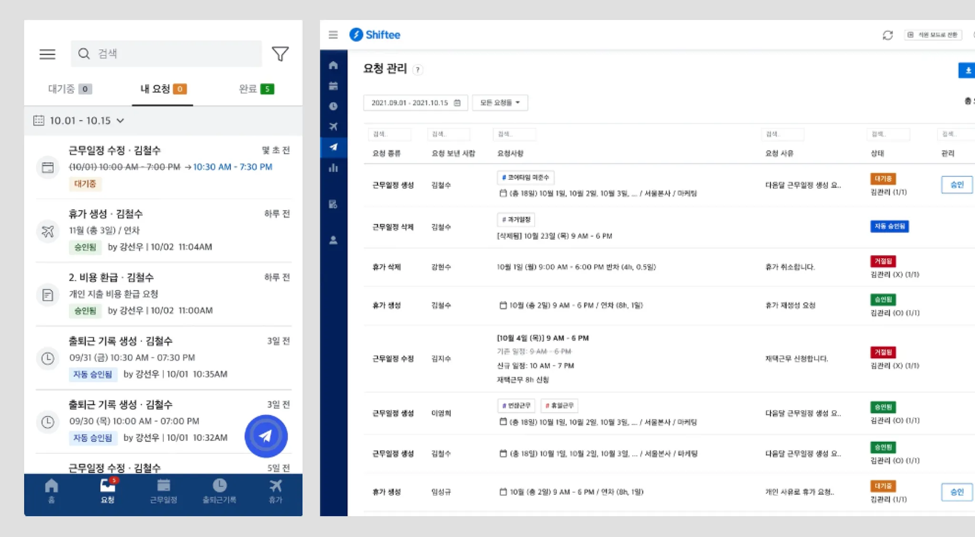Go to 휴가 in the bottom navigation
Screen dimensions: 975x537
pyautogui.click(x=276, y=492)
